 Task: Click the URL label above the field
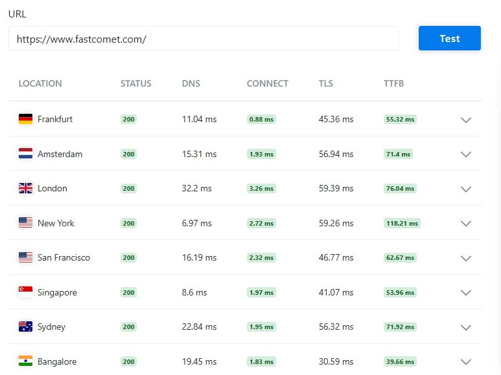click(x=17, y=14)
